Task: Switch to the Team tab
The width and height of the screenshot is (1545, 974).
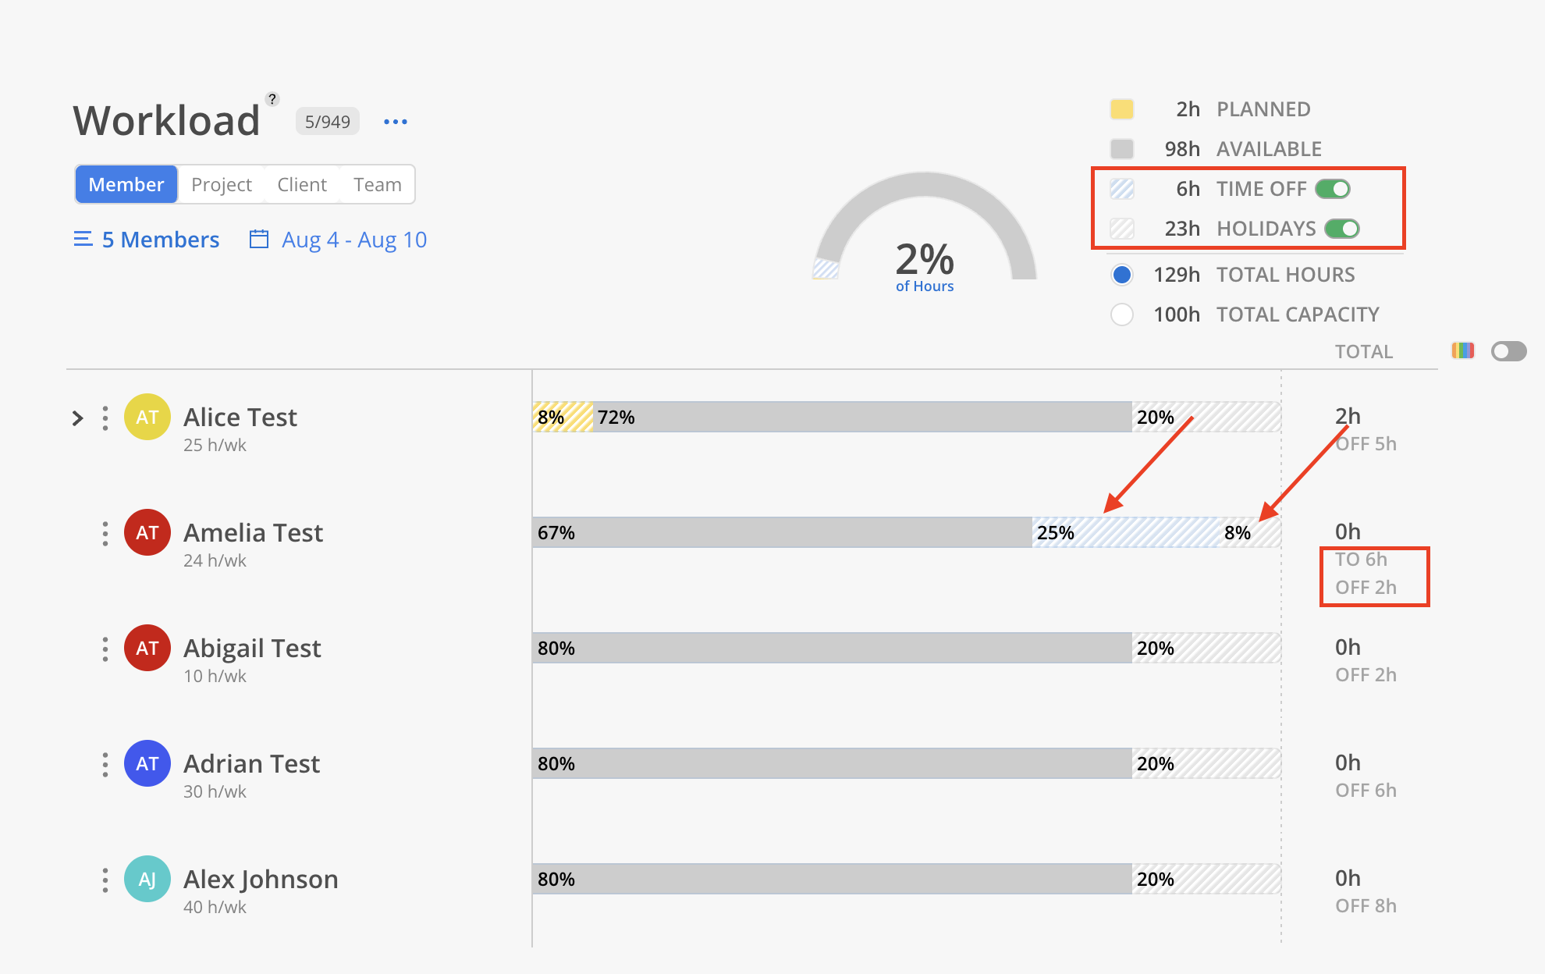Action: click(378, 184)
